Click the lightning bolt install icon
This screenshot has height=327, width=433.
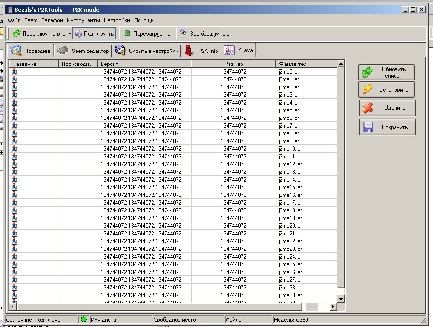pos(368,89)
